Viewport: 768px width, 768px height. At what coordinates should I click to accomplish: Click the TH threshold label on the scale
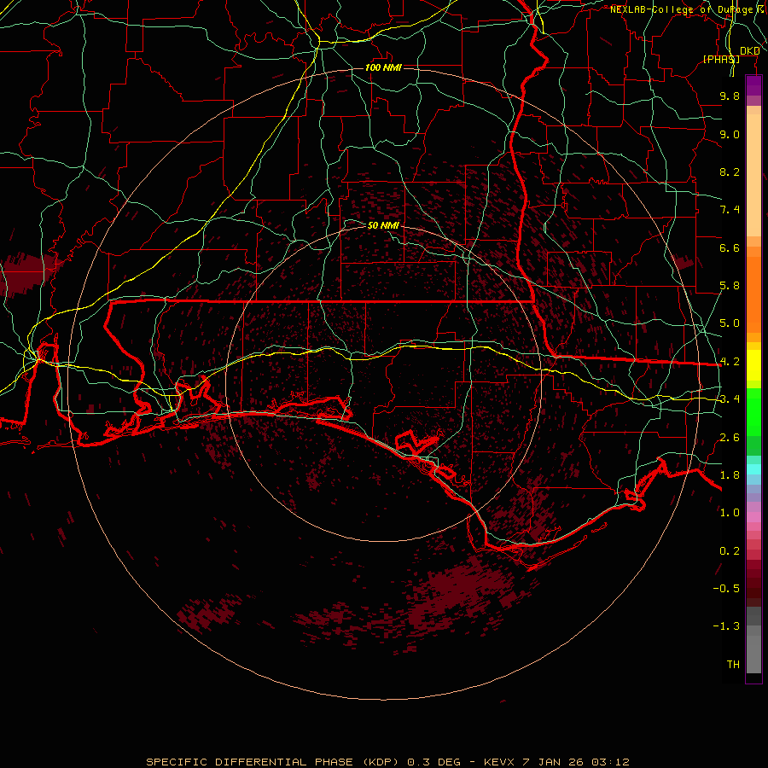tap(733, 664)
